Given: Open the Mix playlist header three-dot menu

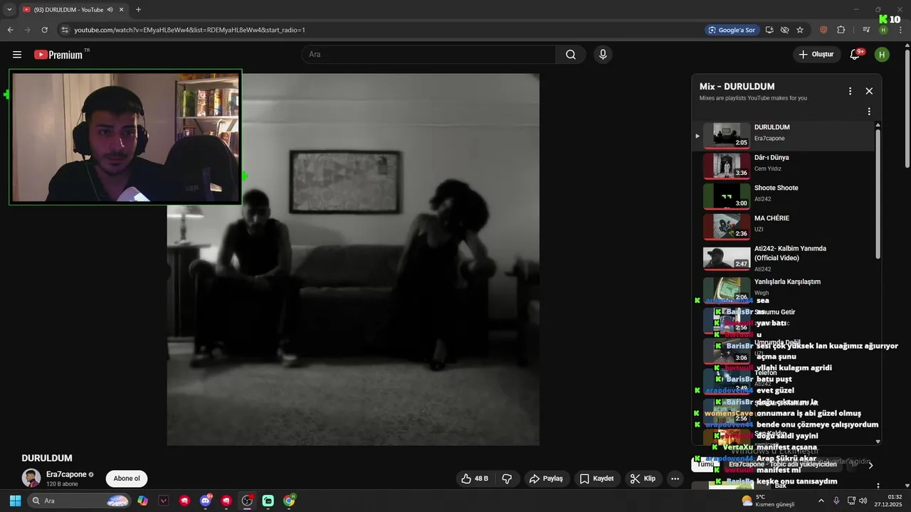Looking at the screenshot, I should 850,91.
